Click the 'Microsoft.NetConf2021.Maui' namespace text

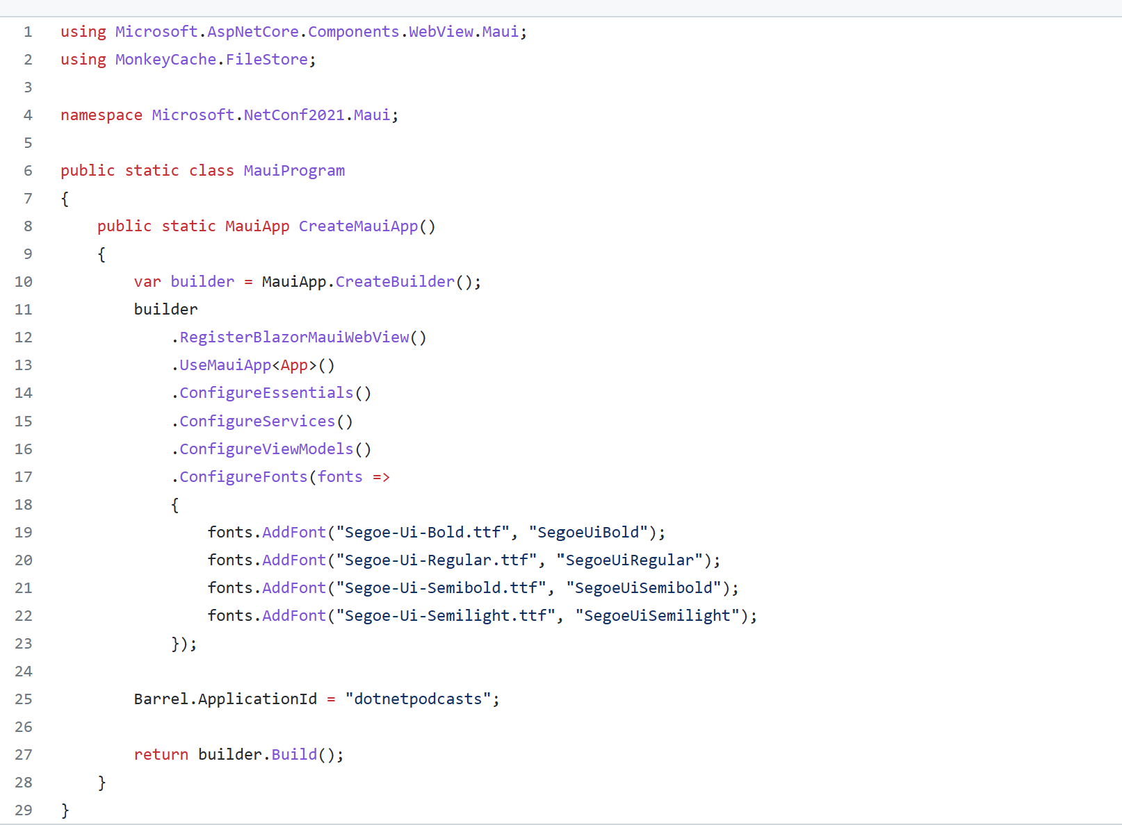pos(271,115)
